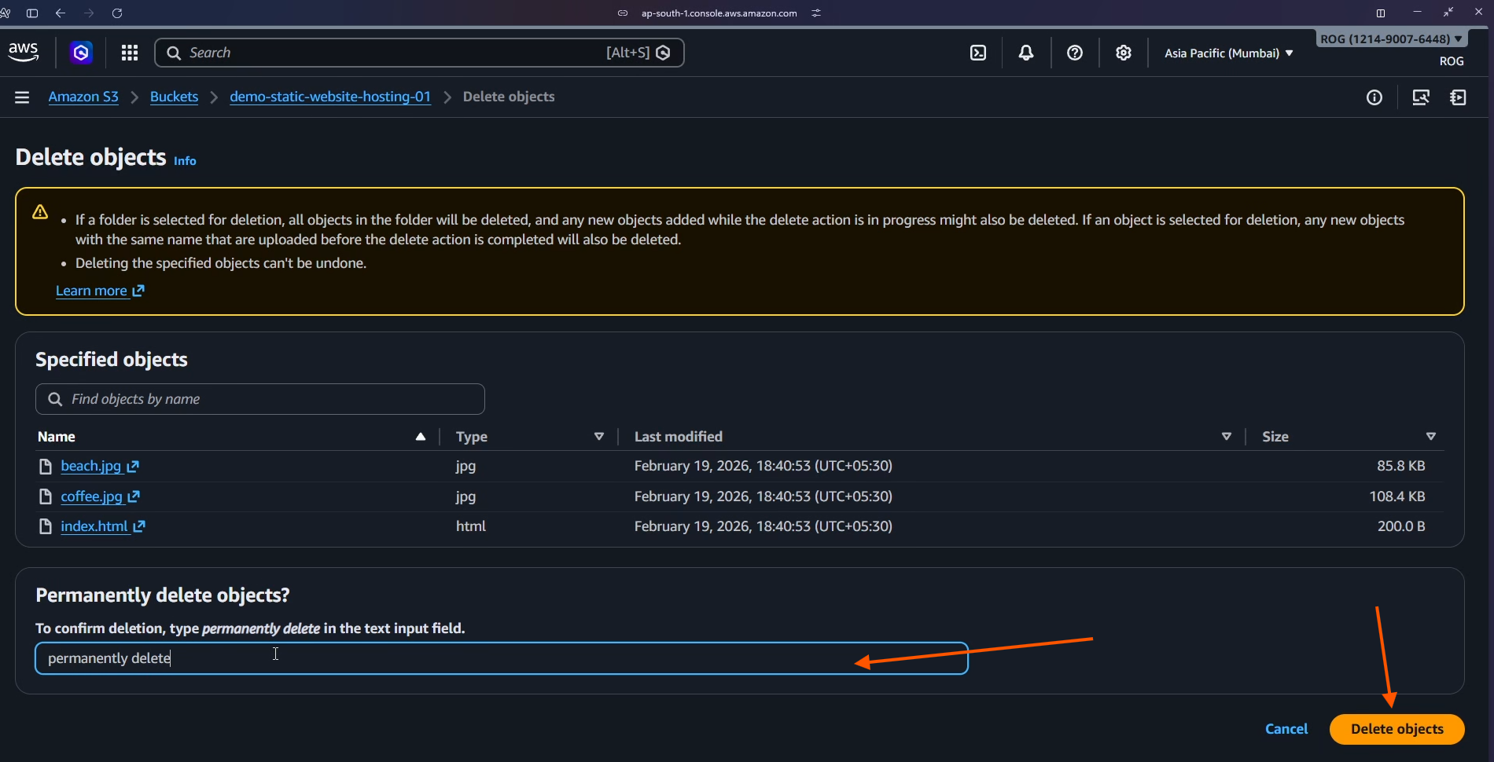Expand the Asia Pacific (Mumbai) region dropdown
Image resolution: width=1494 pixels, height=762 pixels.
[1228, 53]
